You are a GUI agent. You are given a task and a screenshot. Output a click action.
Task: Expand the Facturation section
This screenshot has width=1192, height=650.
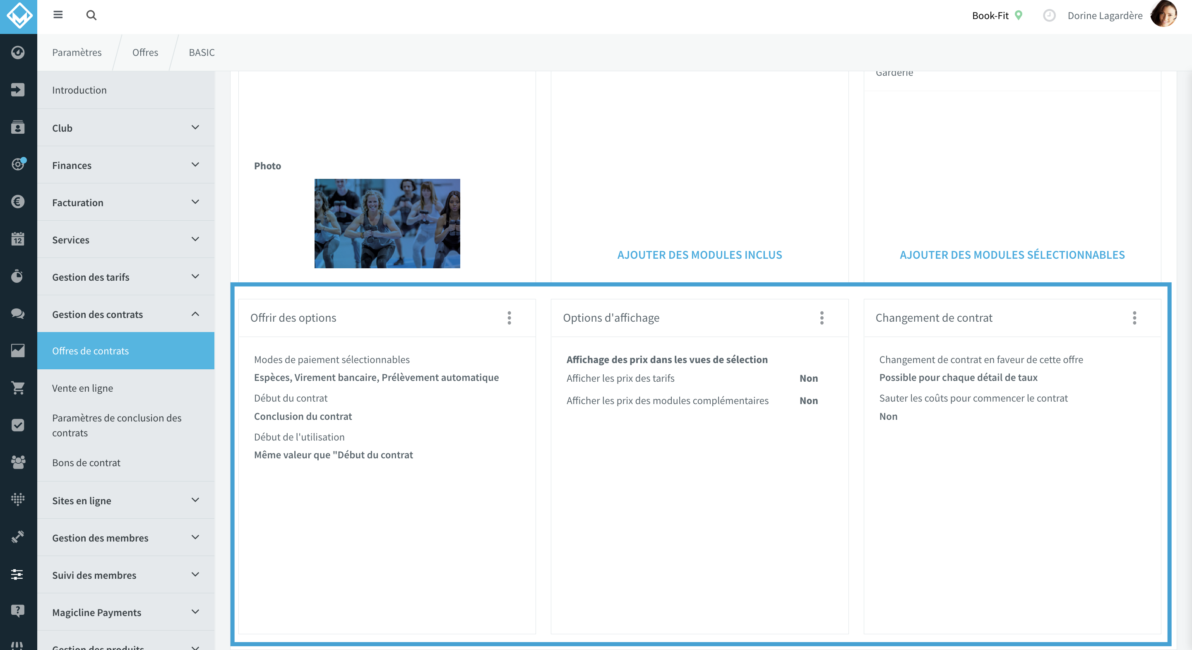click(126, 202)
